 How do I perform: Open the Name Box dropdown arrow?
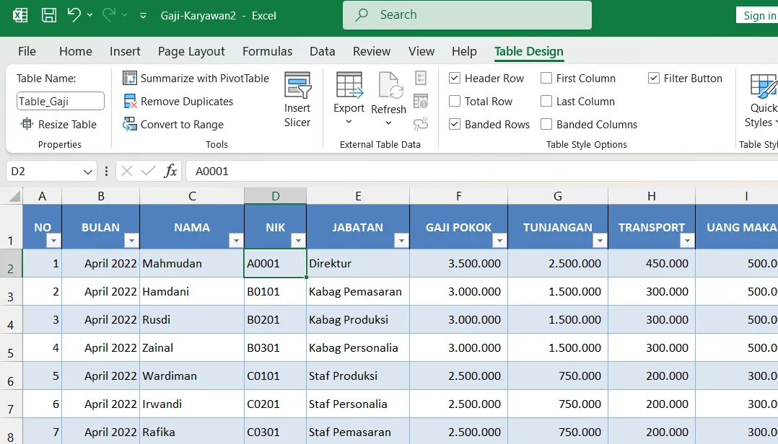click(x=88, y=172)
